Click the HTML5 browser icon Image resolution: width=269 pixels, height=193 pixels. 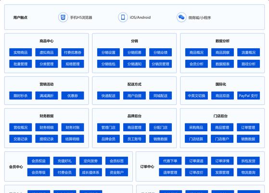tap(63, 17)
